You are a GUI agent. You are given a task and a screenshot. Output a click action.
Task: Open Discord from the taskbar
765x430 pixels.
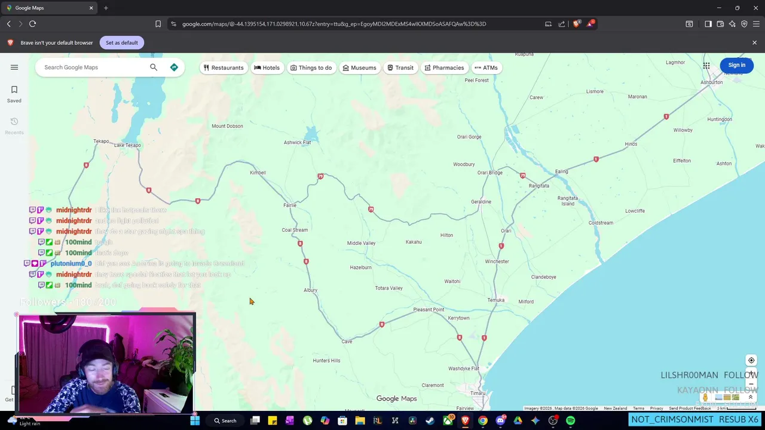pyautogui.click(x=500, y=420)
